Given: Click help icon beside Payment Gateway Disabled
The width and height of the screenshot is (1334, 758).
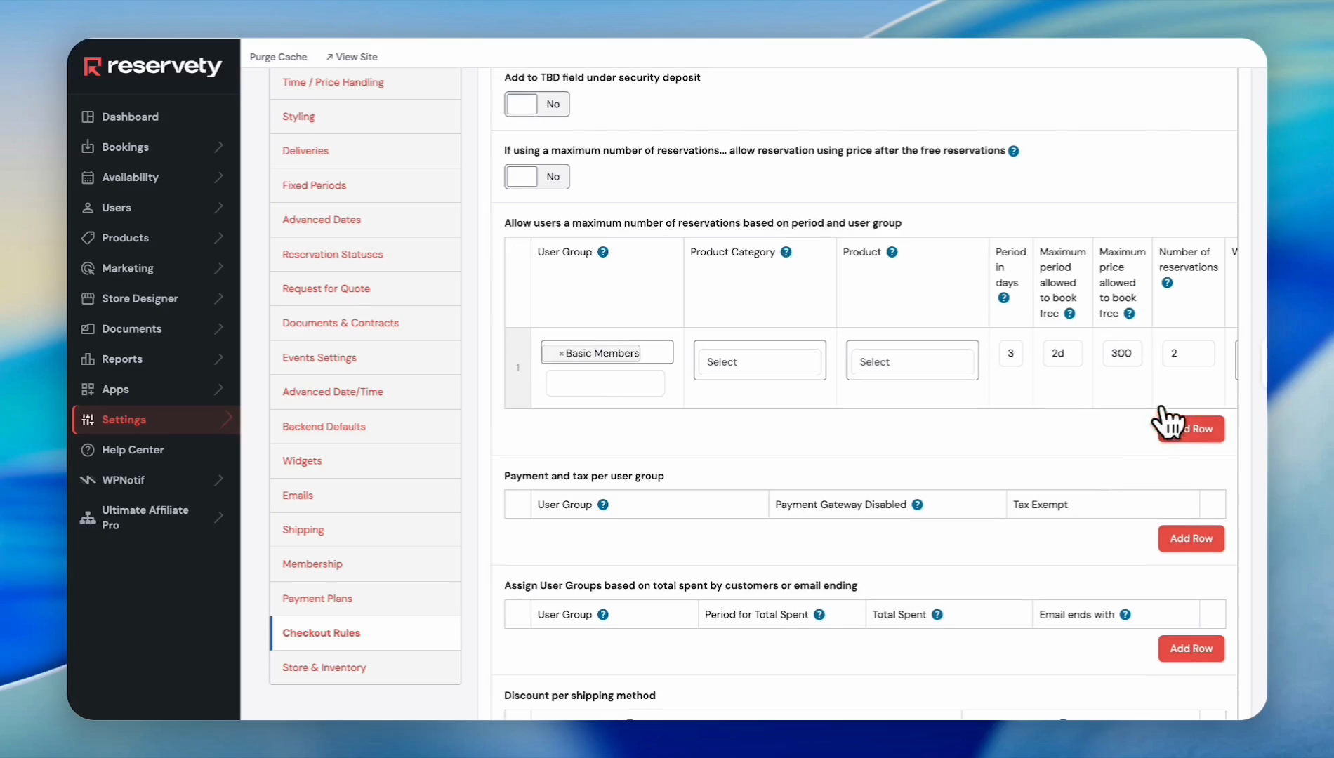Looking at the screenshot, I should pyautogui.click(x=917, y=505).
